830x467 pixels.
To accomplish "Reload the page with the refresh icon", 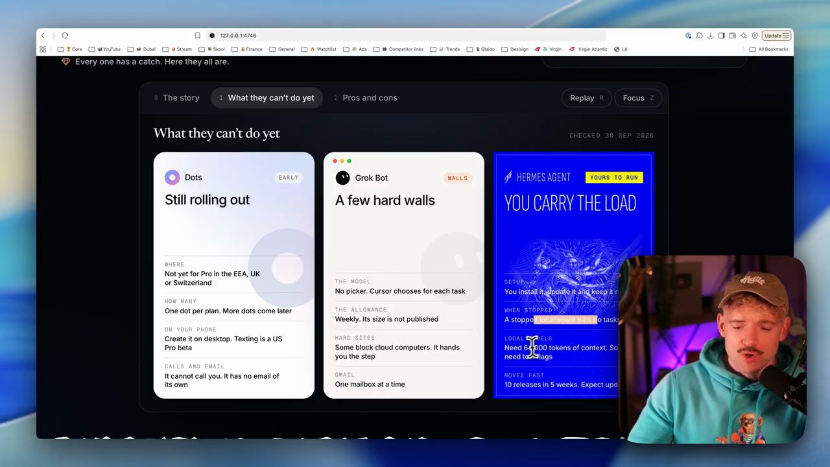I will 65,36.
